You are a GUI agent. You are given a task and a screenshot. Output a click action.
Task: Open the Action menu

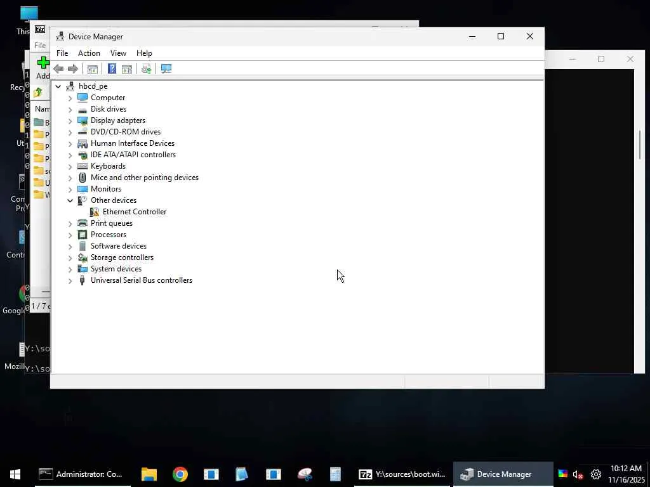tap(89, 53)
